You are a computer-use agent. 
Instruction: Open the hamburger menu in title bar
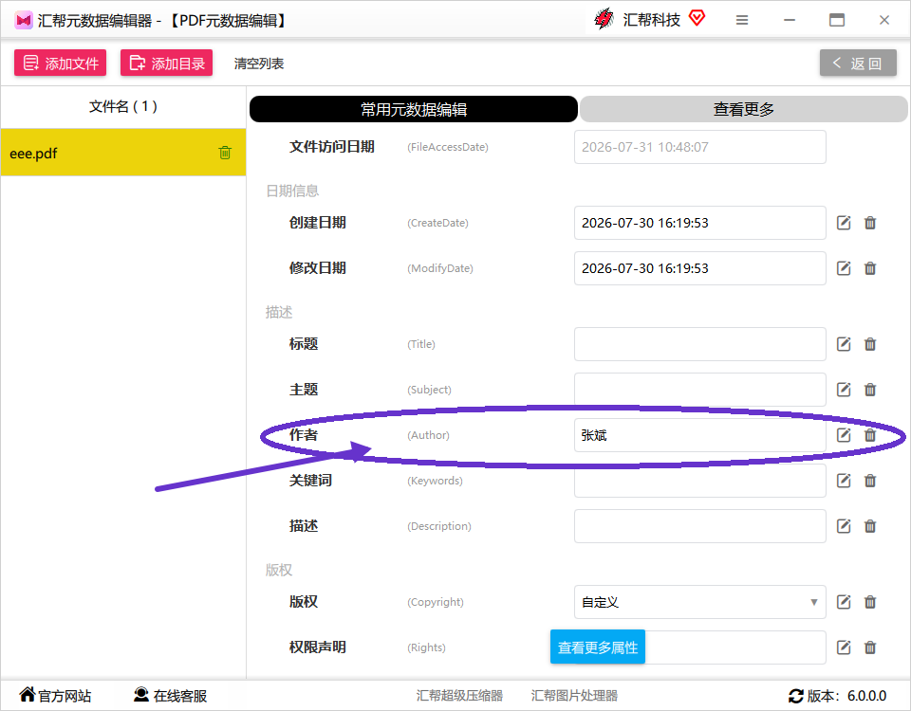742,20
